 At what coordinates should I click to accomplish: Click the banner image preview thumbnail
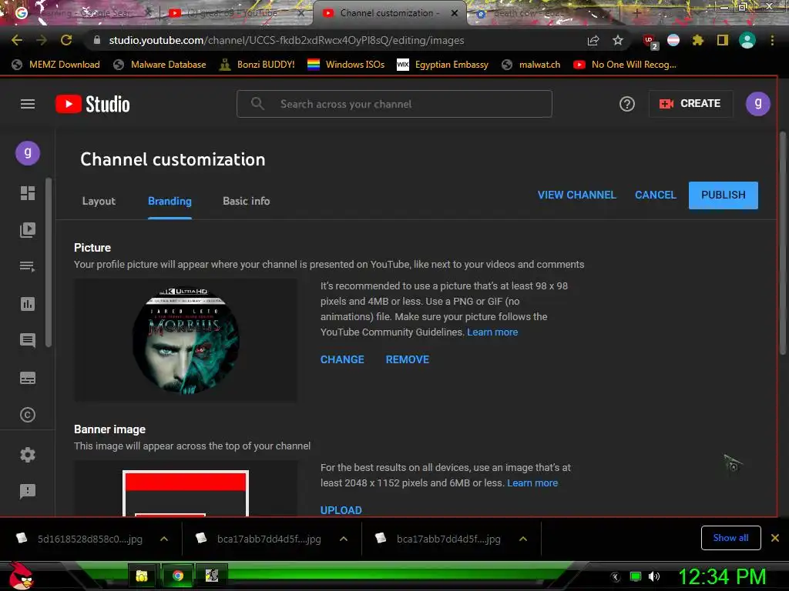pyautogui.click(x=185, y=493)
